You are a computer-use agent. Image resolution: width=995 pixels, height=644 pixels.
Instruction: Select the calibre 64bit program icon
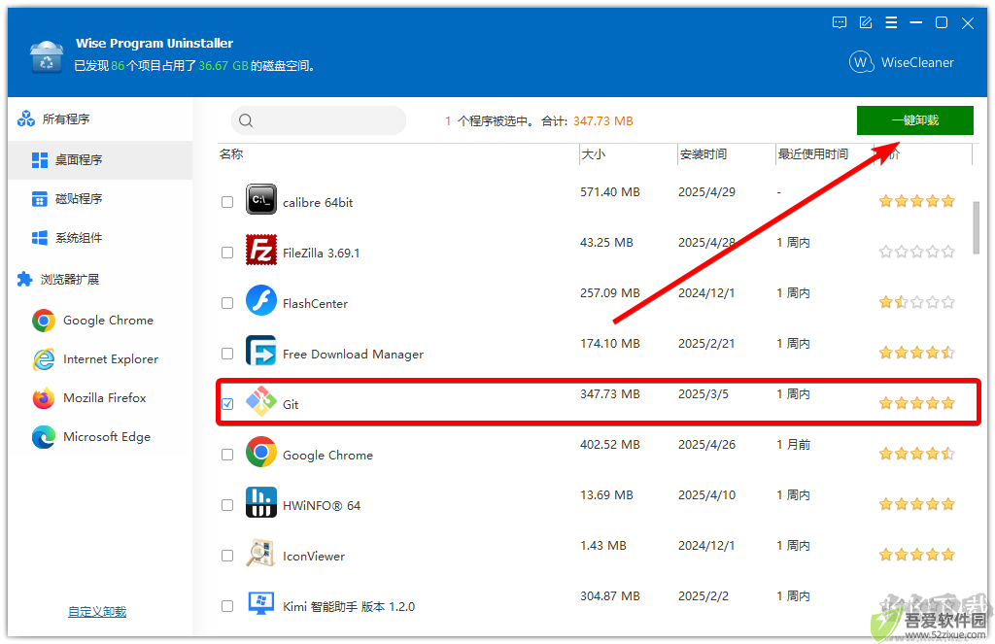260,199
